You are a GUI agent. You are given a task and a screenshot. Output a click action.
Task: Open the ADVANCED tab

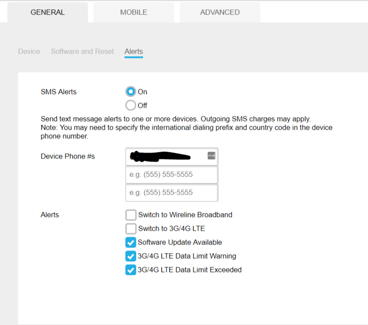pos(220,12)
